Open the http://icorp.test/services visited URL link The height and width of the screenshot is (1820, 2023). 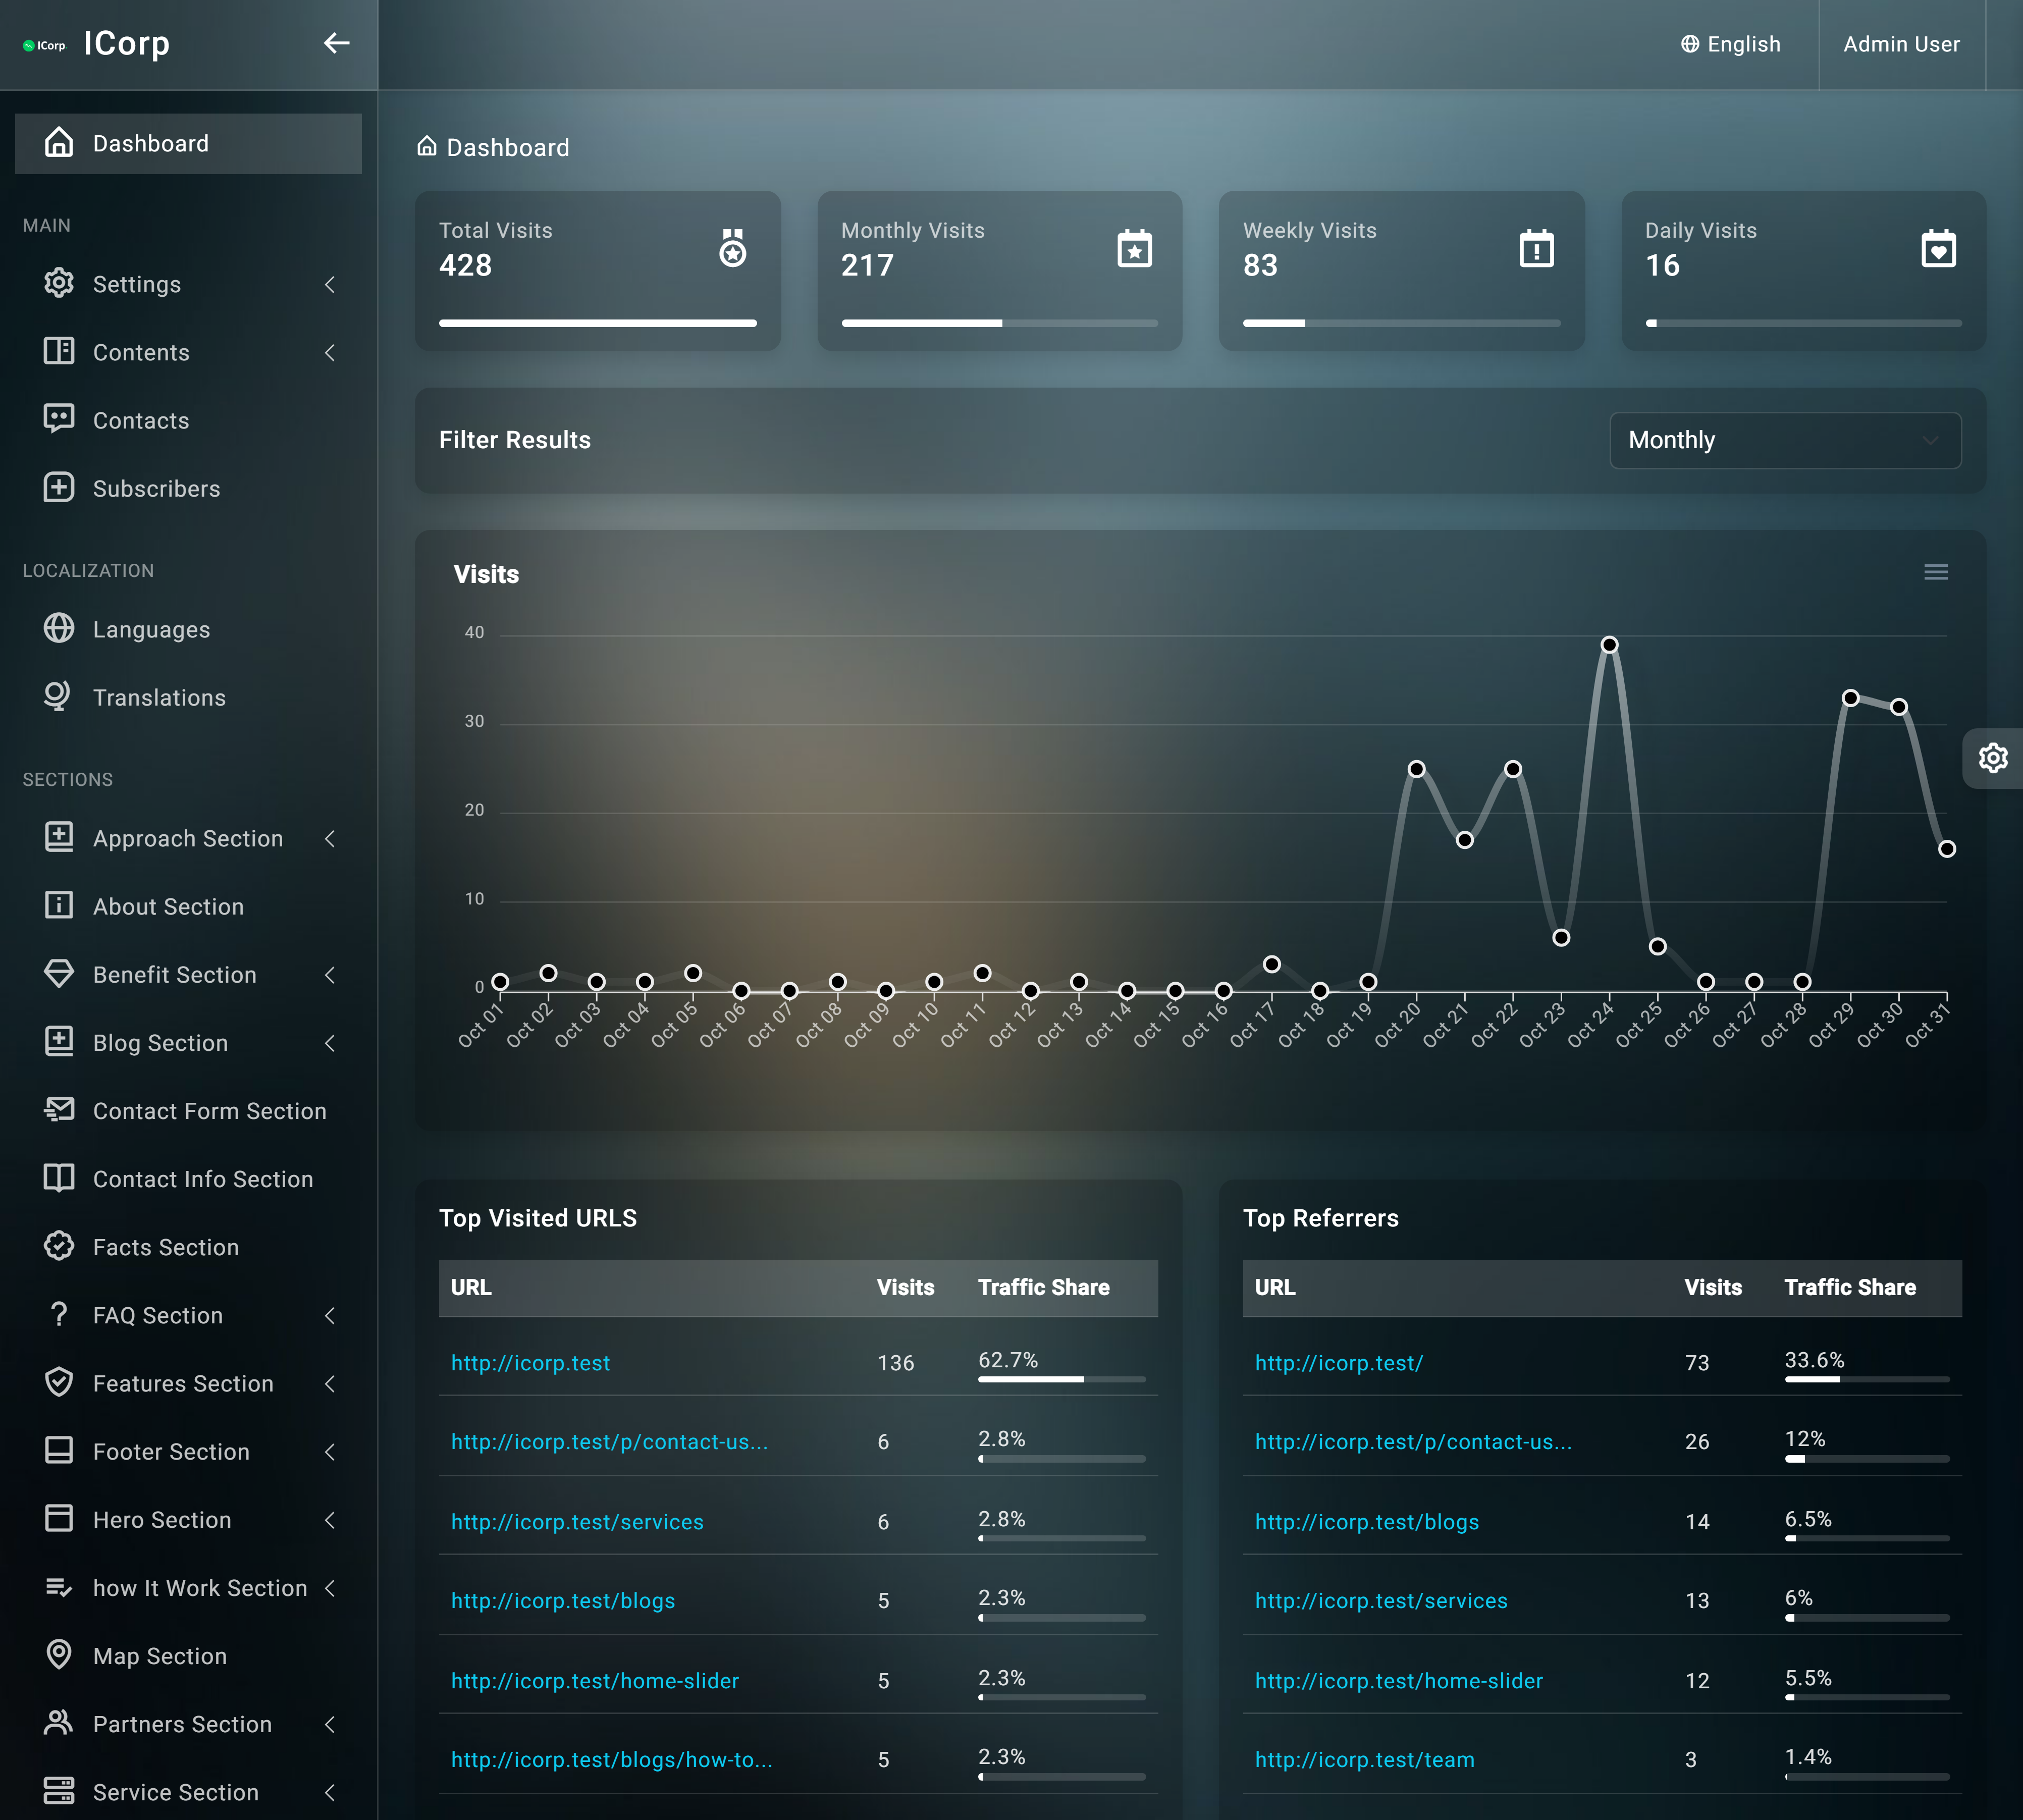(577, 1522)
